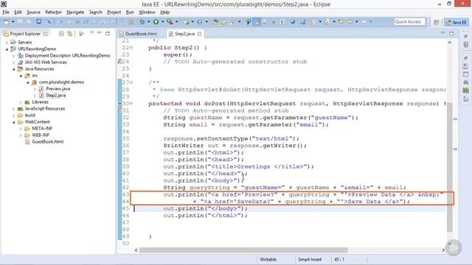Screen dimensions: 472x265
Task: Click the Open Web Browser globe icon
Action: pyautogui.click(x=292, y=21)
